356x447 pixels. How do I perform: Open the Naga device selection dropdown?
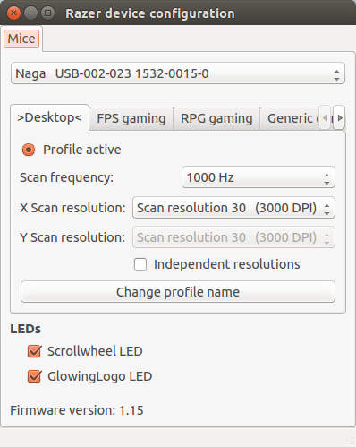pyautogui.click(x=178, y=73)
